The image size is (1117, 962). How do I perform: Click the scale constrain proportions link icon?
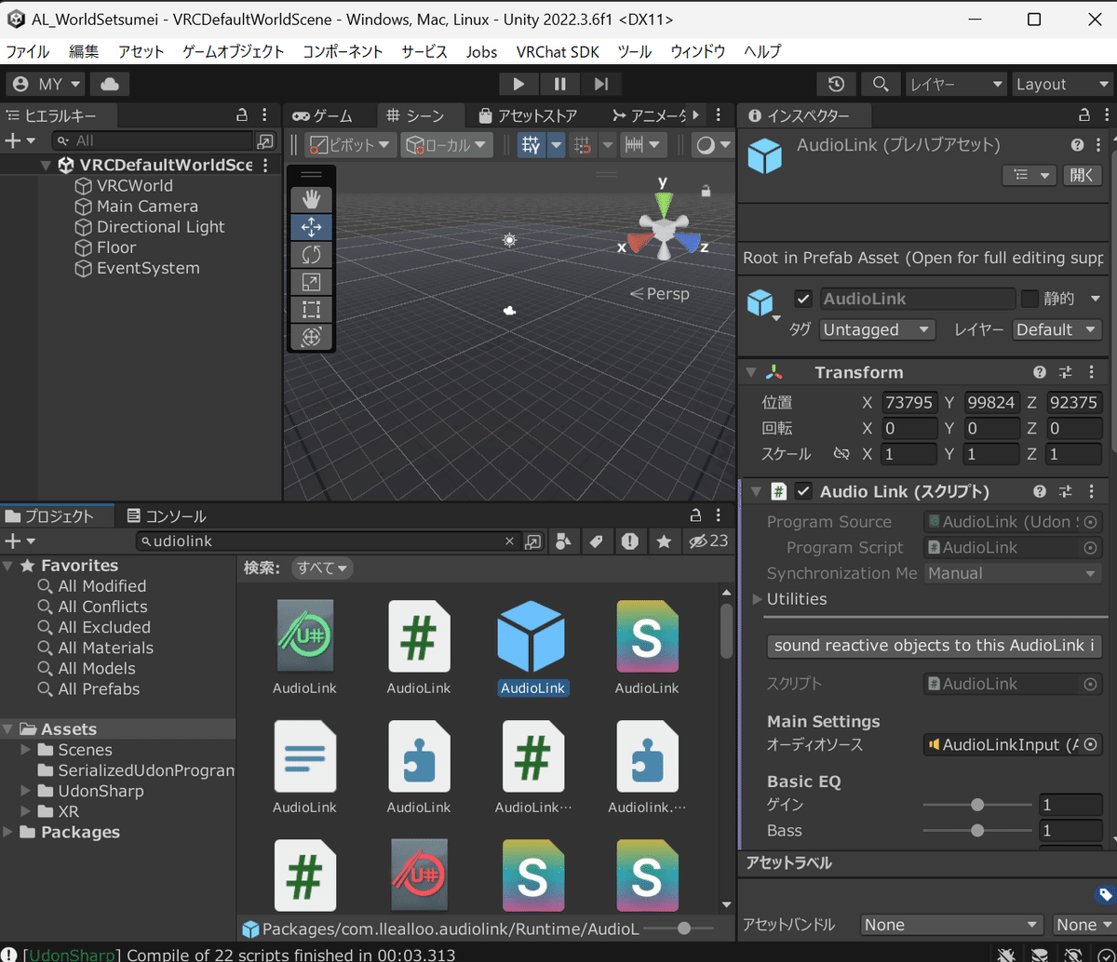[x=841, y=454]
